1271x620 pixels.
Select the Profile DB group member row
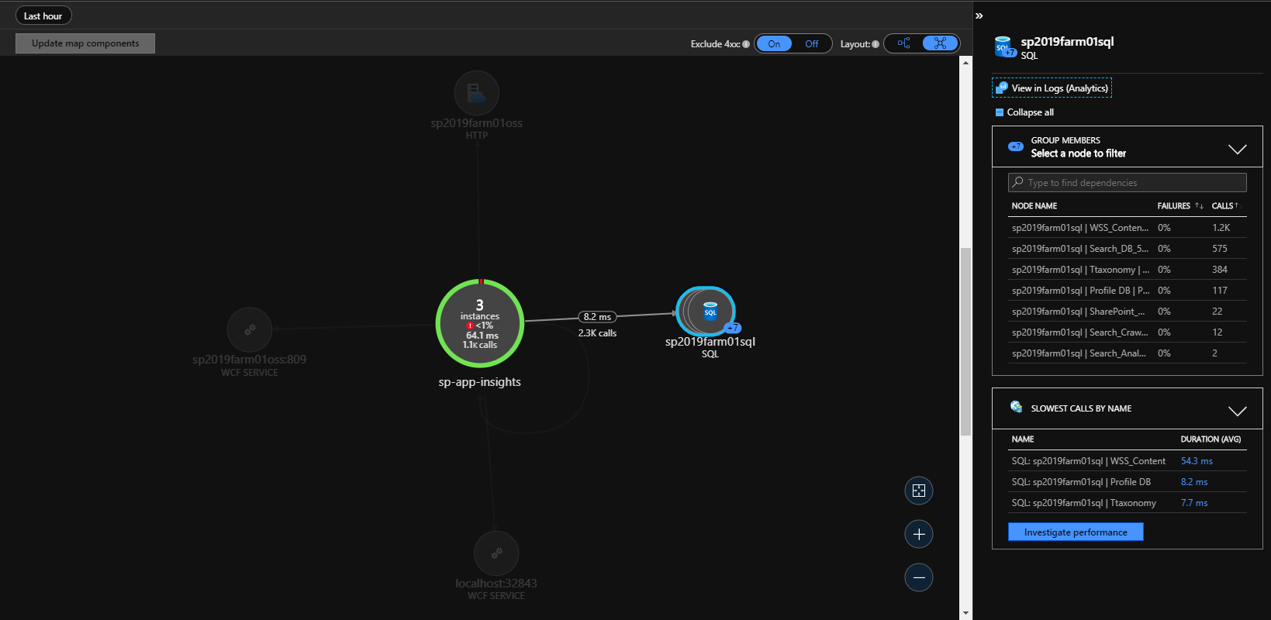[x=1128, y=291]
